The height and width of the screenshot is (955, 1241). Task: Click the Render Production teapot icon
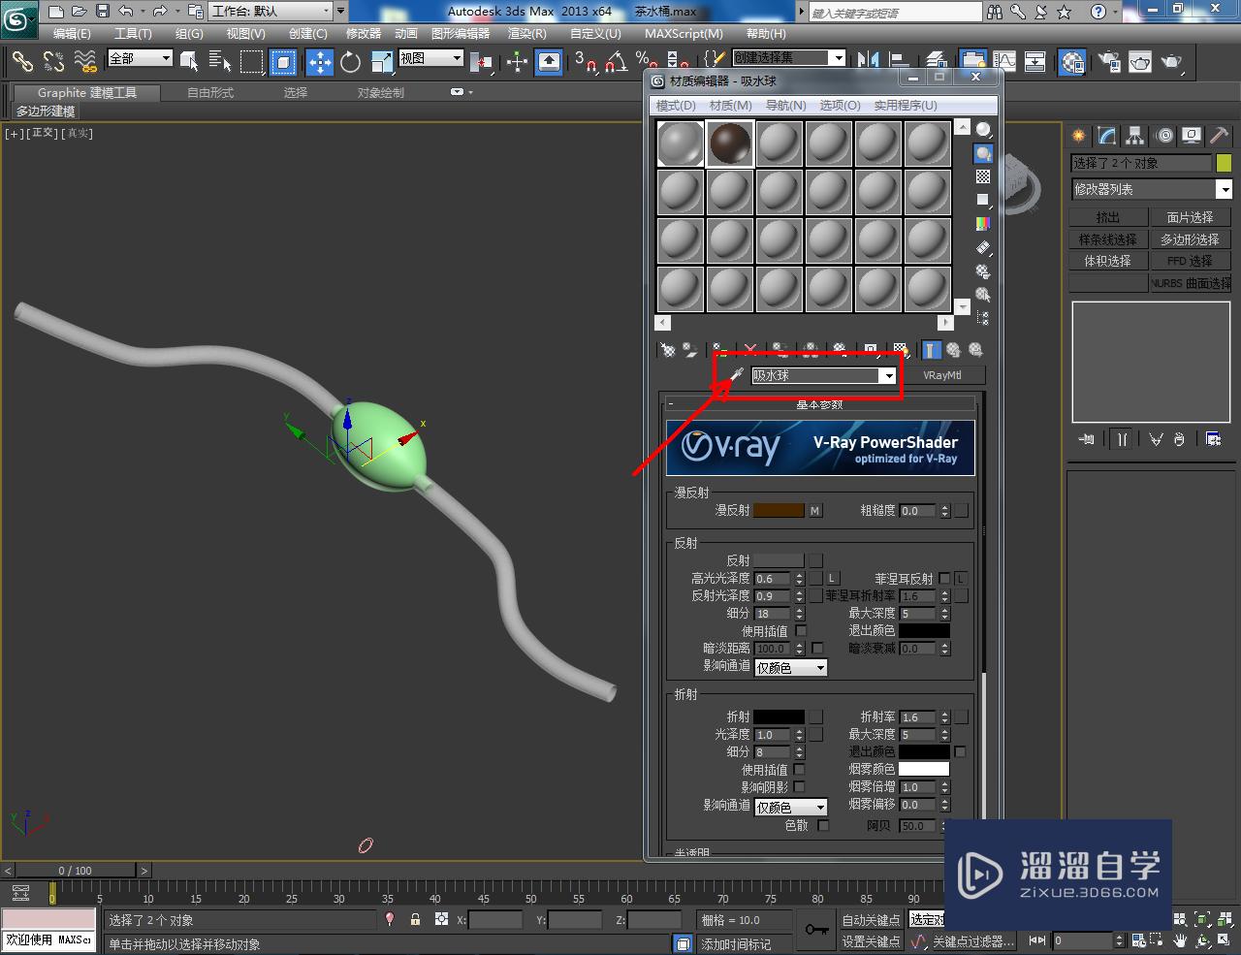1171,62
